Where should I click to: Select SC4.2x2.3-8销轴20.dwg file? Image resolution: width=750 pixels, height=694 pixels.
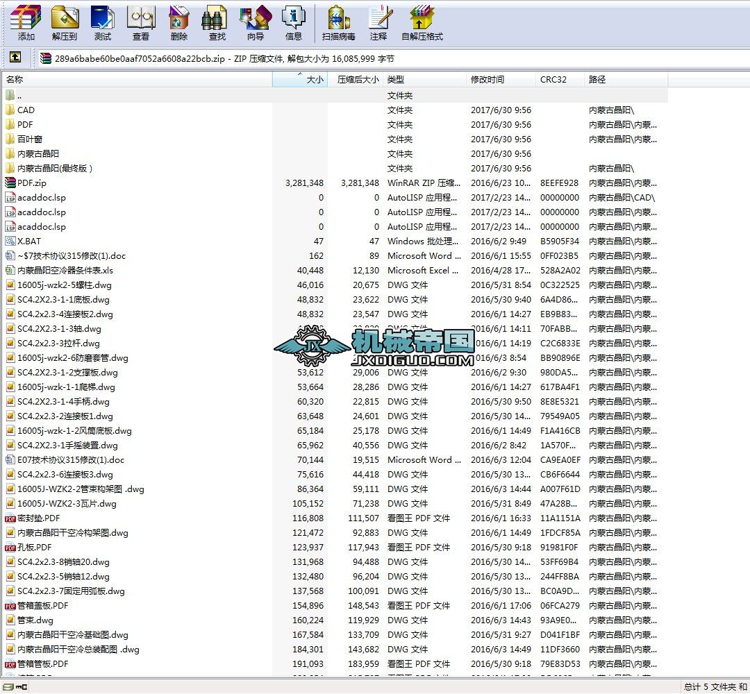335,561
